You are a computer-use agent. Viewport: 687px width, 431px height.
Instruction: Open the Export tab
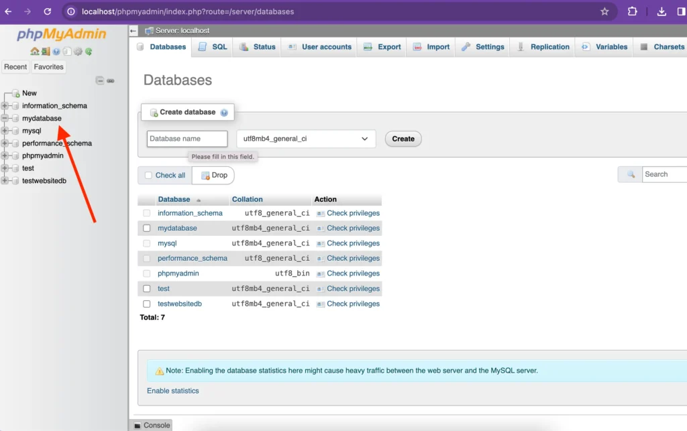click(x=382, y=47)
